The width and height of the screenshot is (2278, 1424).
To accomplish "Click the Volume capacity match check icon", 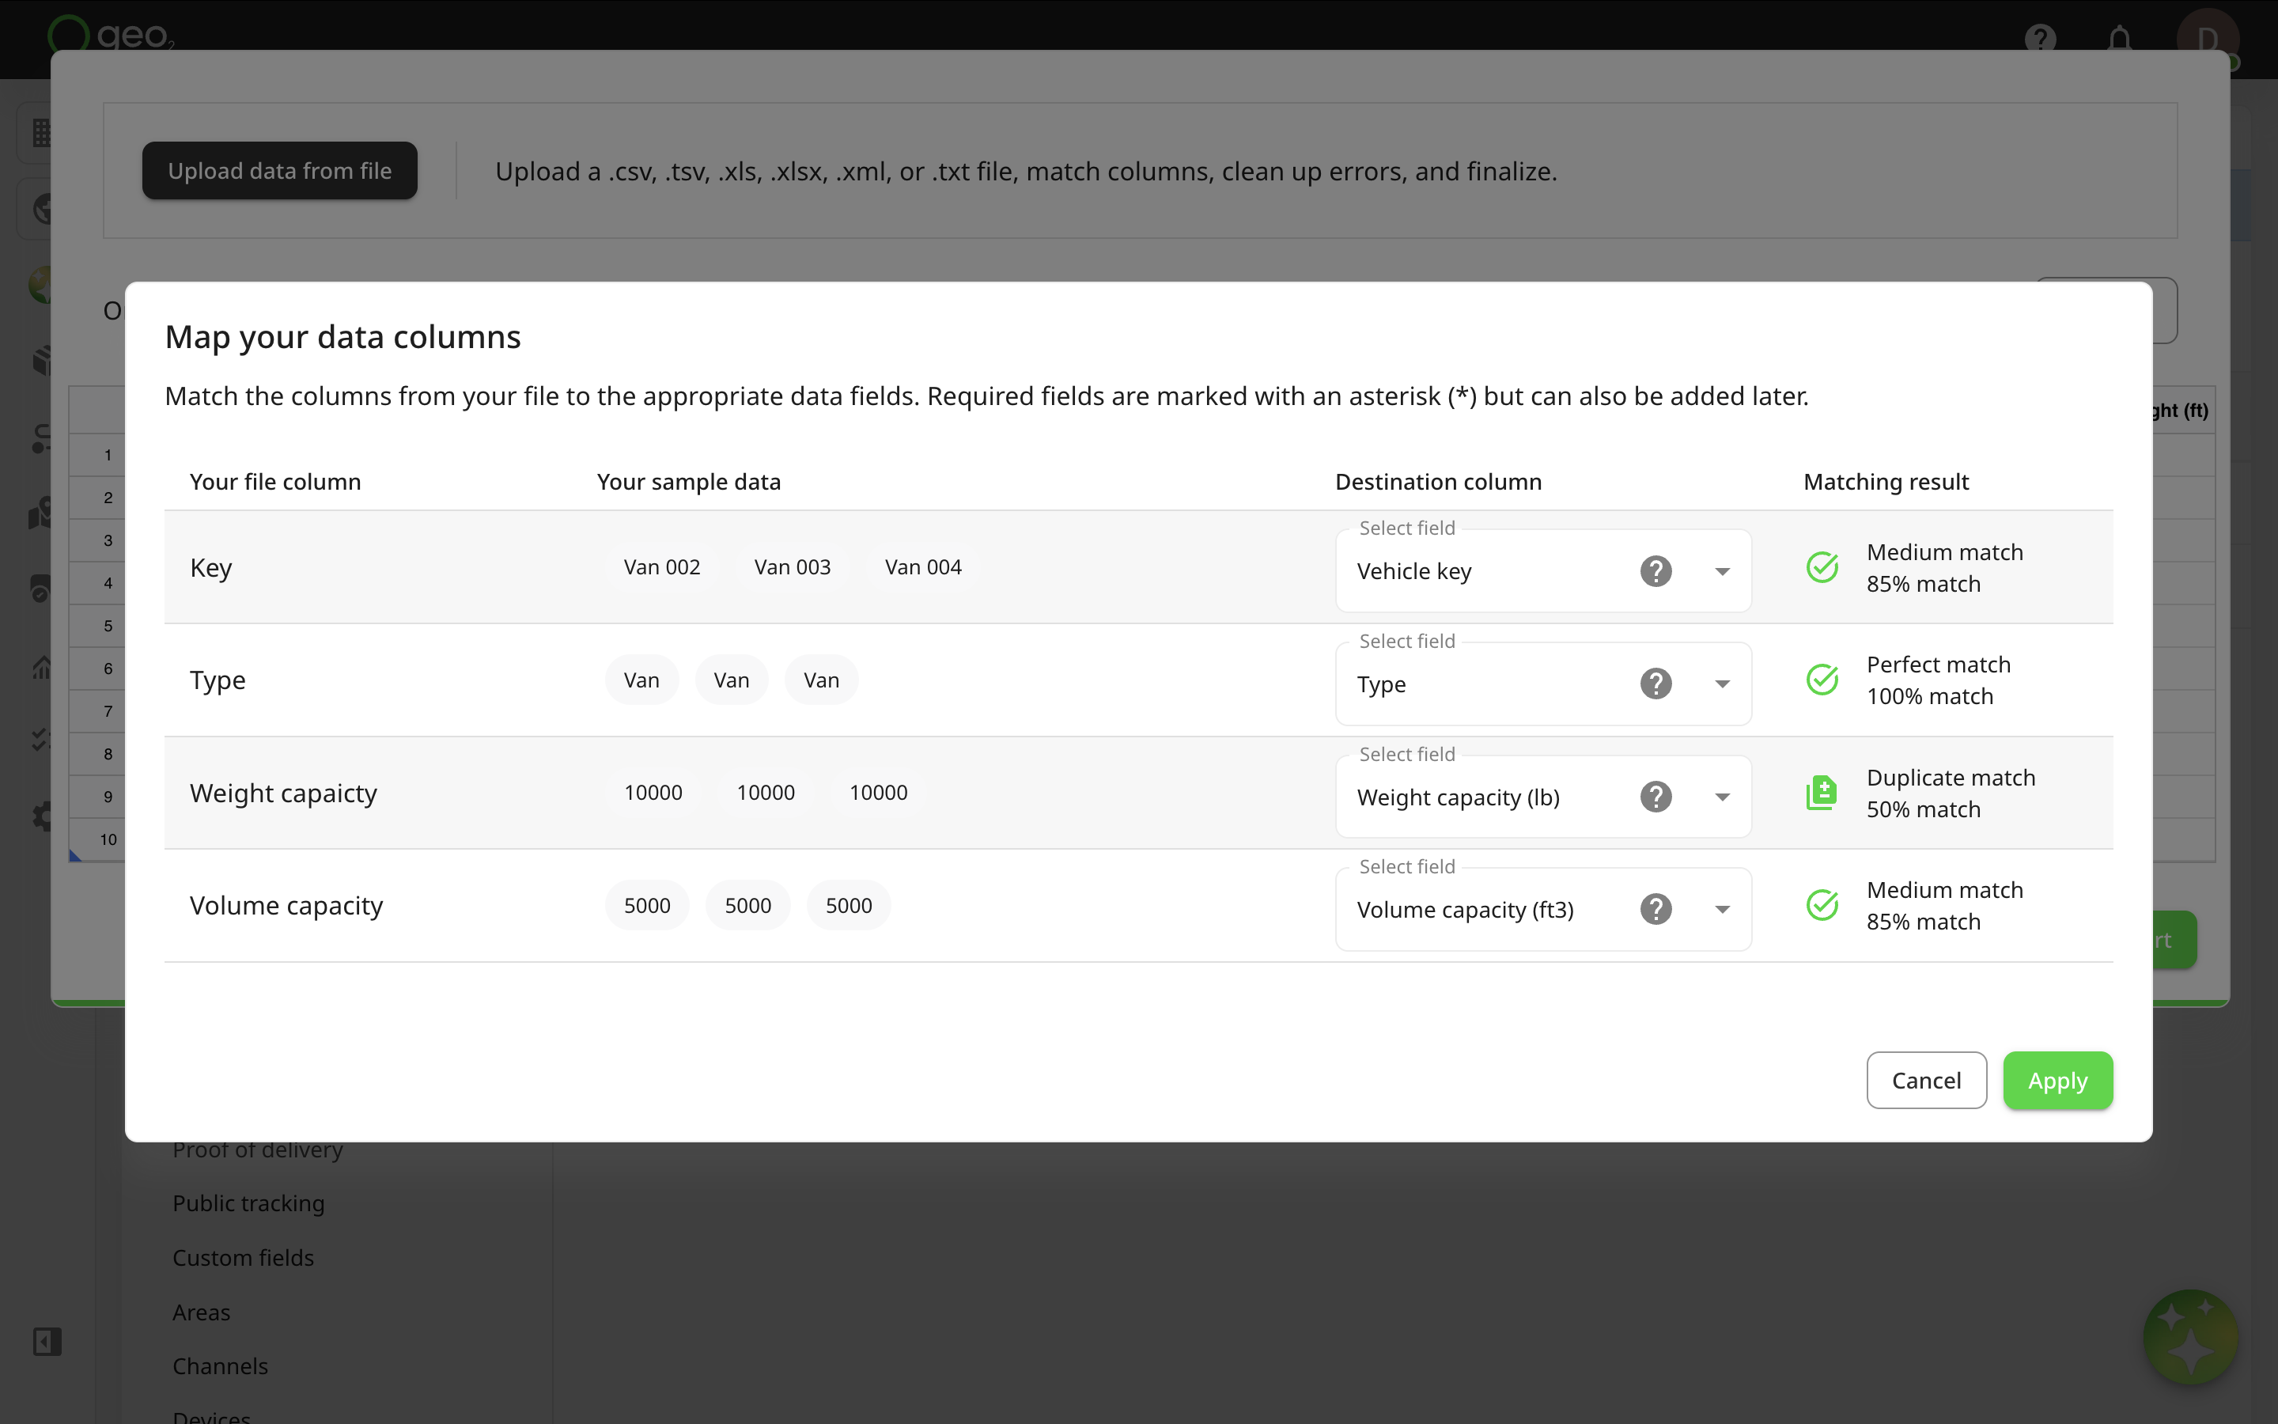I will (1822, 905).
